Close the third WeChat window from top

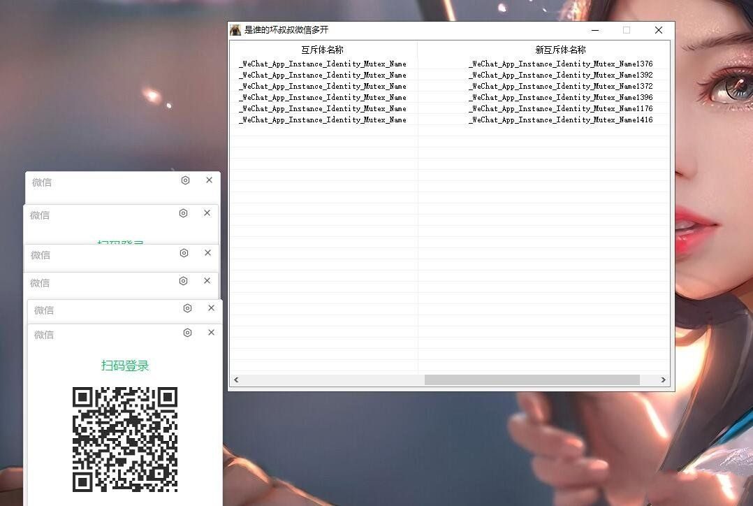[207, 253]
